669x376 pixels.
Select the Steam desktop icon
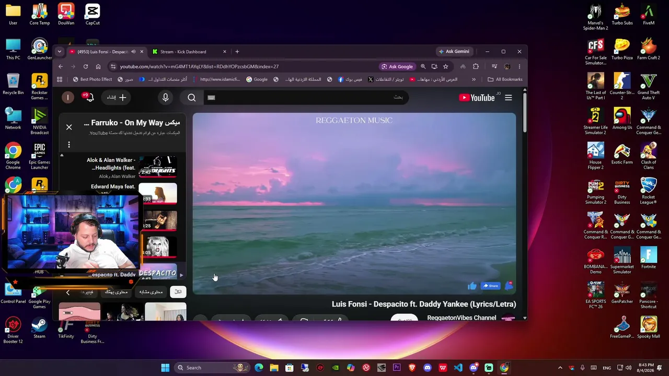pos(39,328)
